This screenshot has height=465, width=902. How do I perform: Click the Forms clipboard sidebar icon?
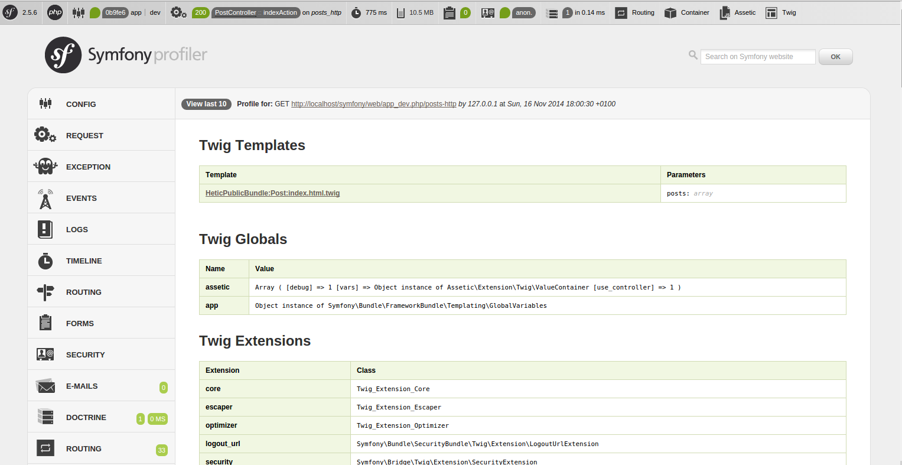pos(45,323)
